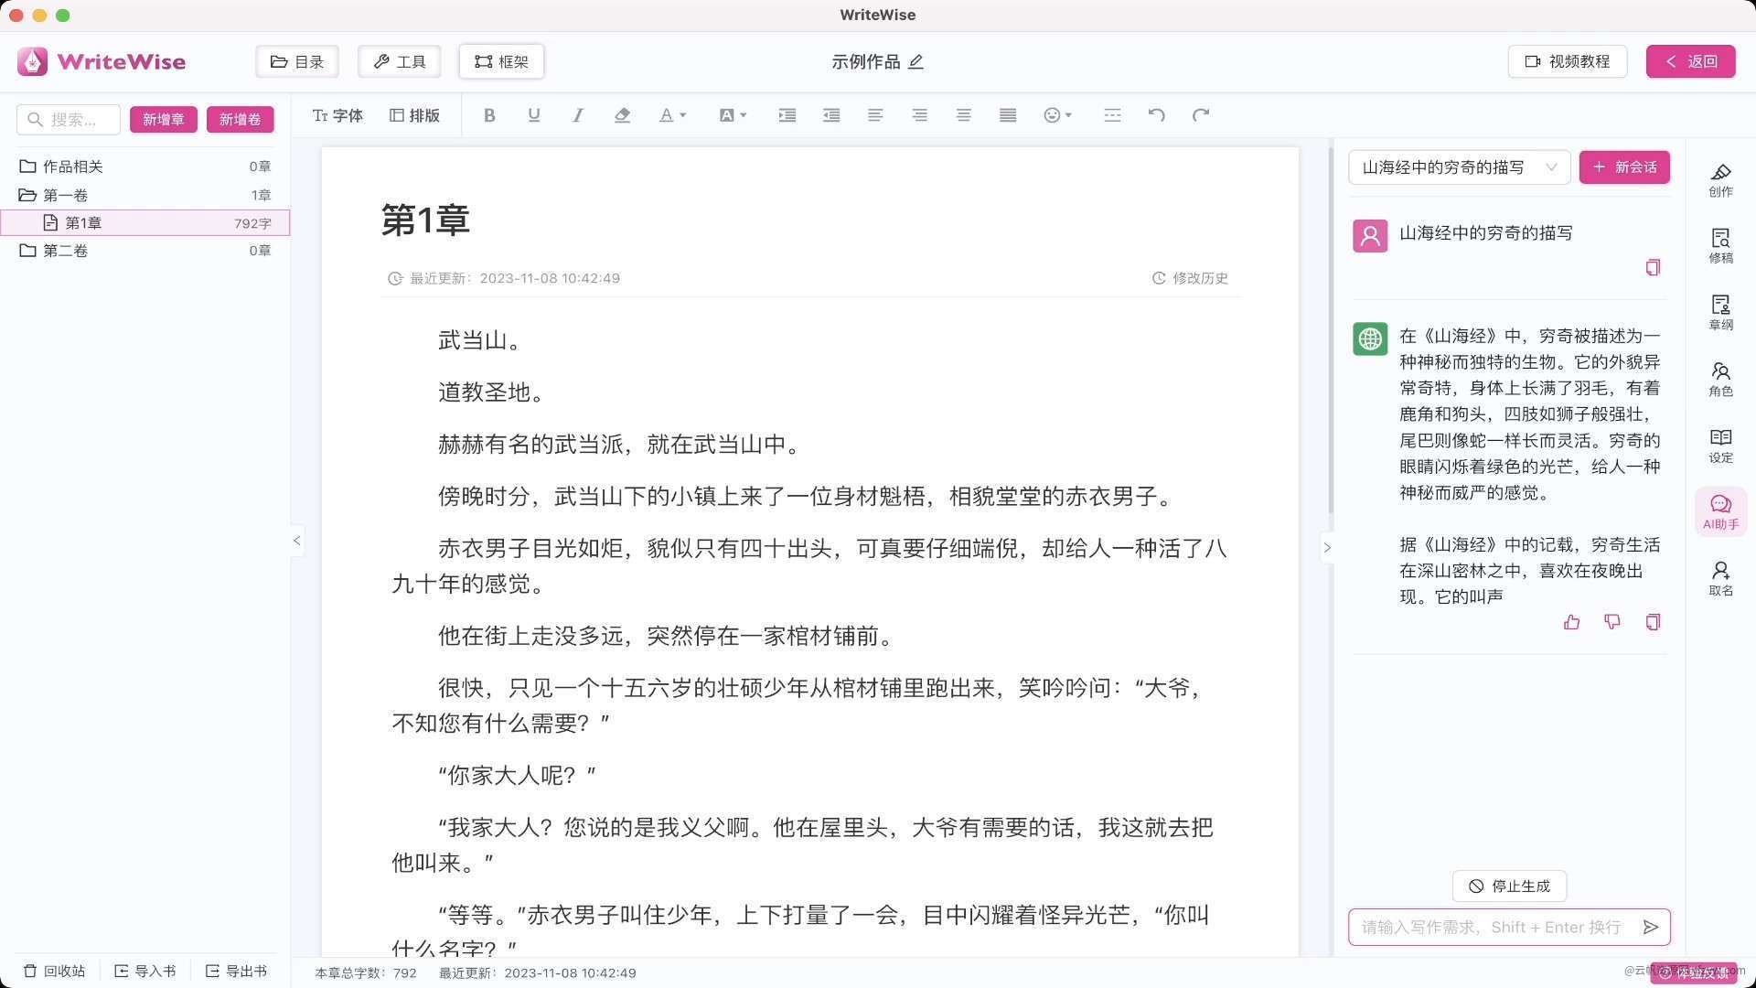Screen dimensions: 1756x988
Task: Expand the 第二卷 folder
Action: pos(145,251)
